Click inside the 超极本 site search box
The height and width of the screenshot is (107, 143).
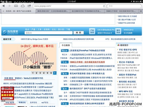[x=49, y=33]
